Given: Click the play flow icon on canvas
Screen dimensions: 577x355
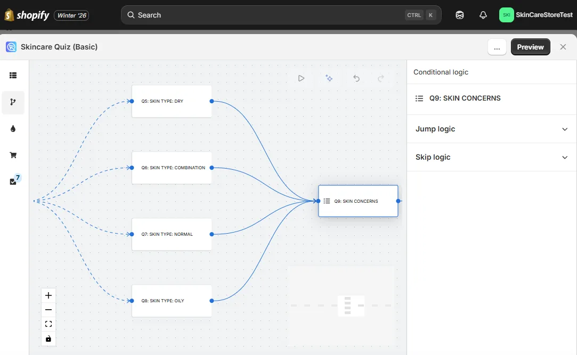Looking at the screenshot, I should point(301,78).
